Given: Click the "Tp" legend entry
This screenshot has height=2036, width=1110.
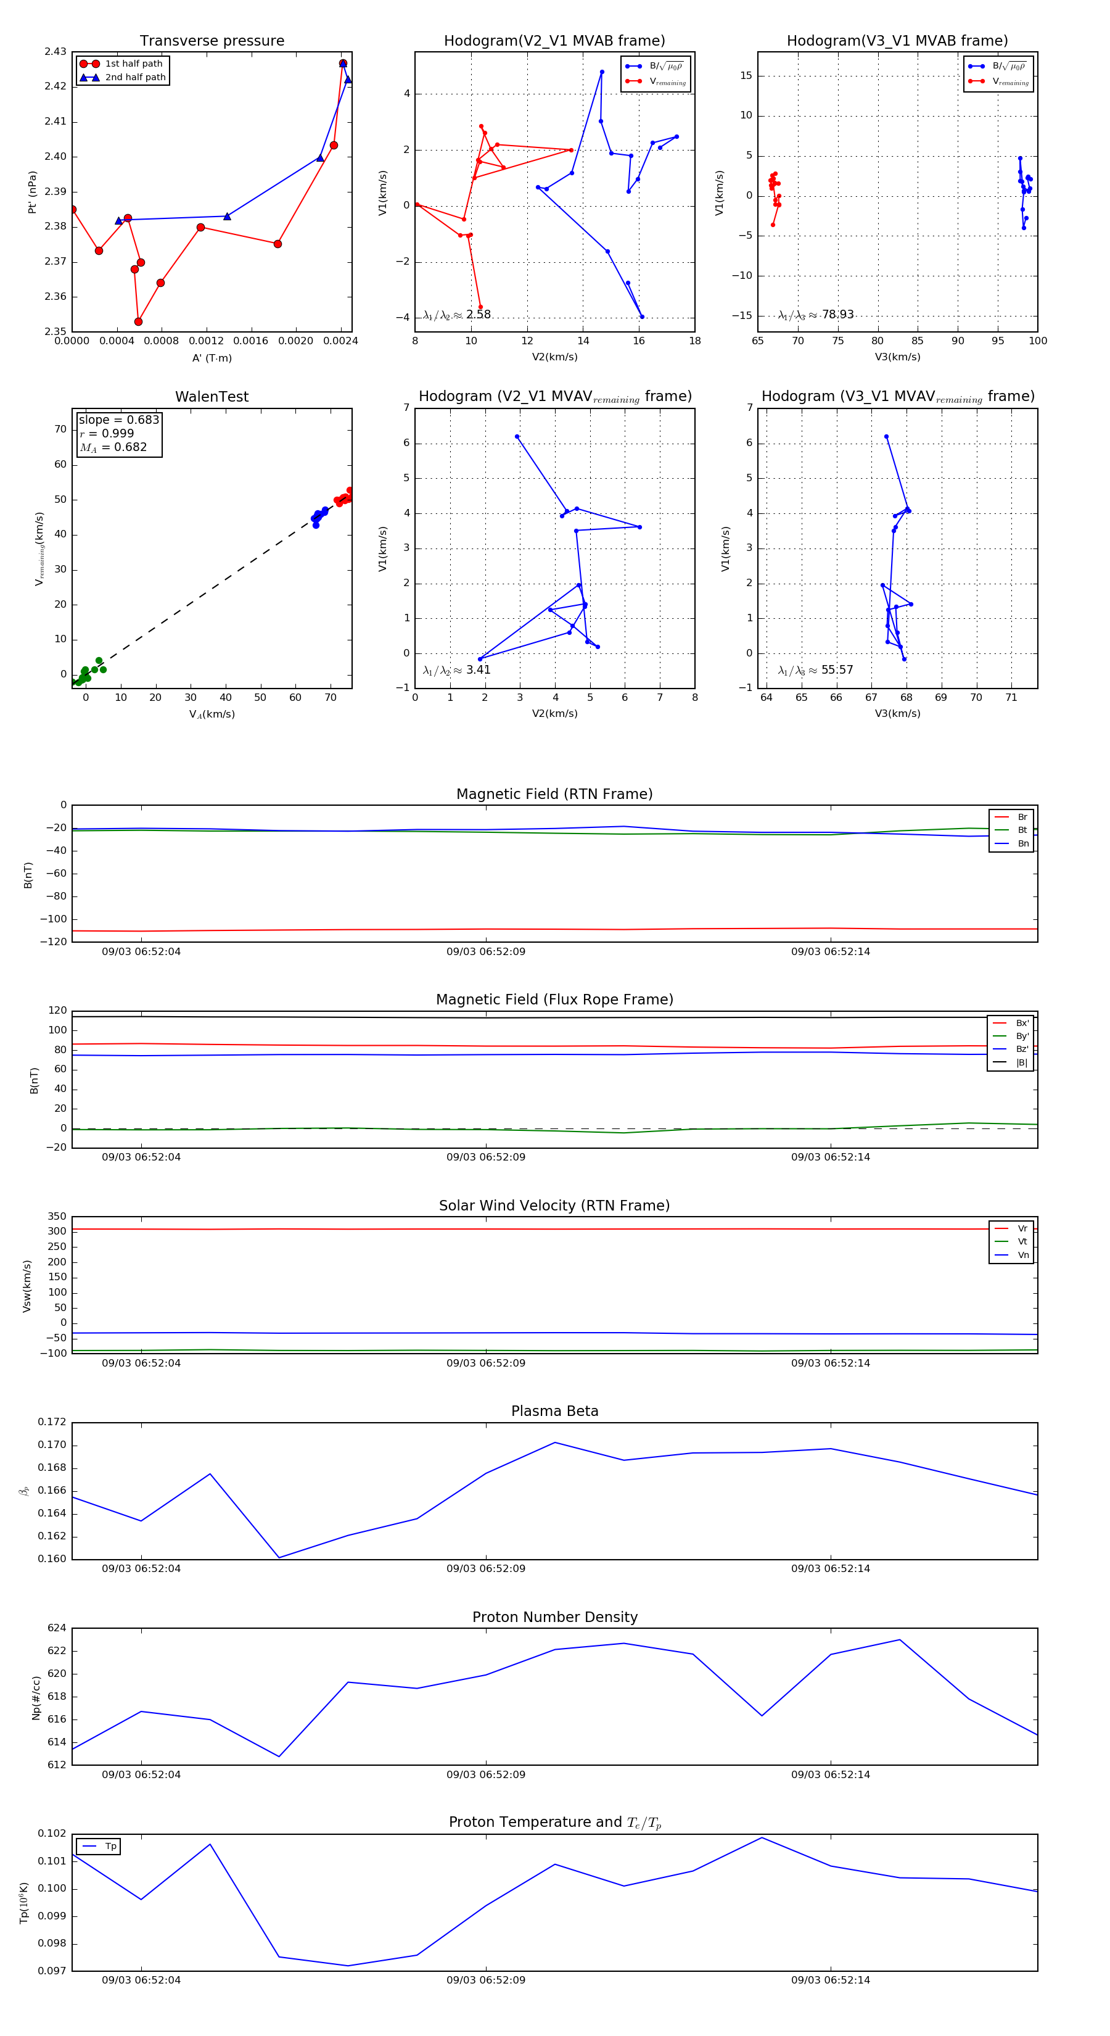Looking at the screenshot, I should pyautogui.click(x=99, y=1847).
